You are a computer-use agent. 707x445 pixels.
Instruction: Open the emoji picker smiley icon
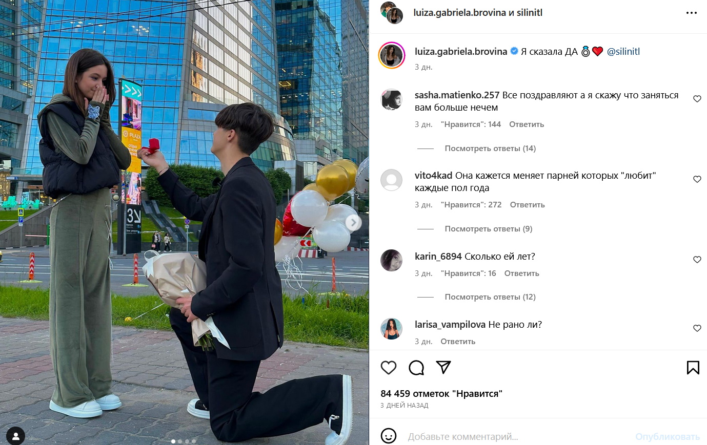coord(389,436)
